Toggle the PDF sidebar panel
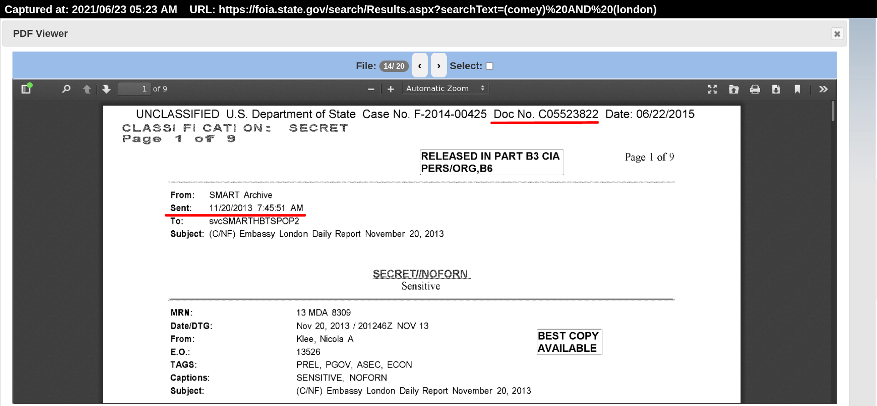The width and height of the screenshot is (877, 406). pyautogui.click(x=26, y=89)
